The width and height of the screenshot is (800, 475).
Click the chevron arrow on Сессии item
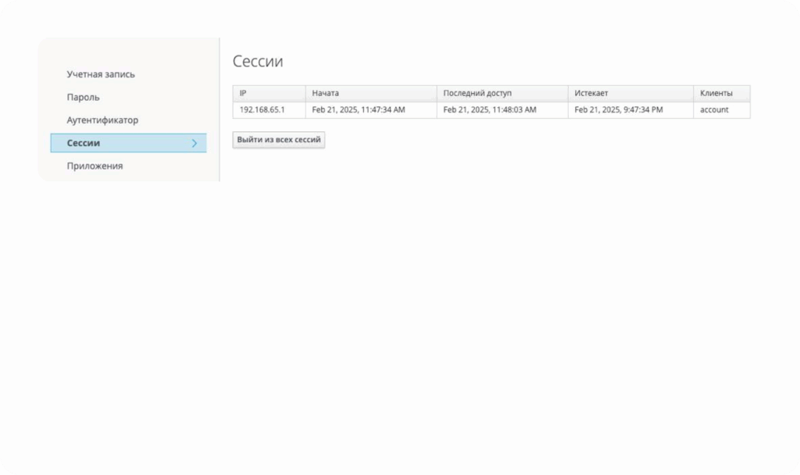(194, 143)
